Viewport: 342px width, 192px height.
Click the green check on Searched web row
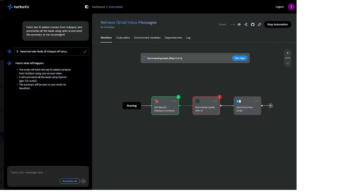coord(85,51)
